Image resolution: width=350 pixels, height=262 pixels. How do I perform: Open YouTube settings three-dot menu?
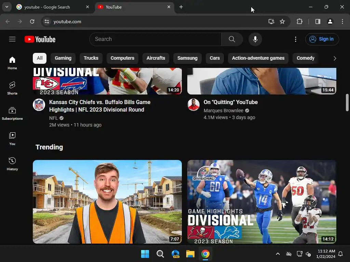[296, 39]
